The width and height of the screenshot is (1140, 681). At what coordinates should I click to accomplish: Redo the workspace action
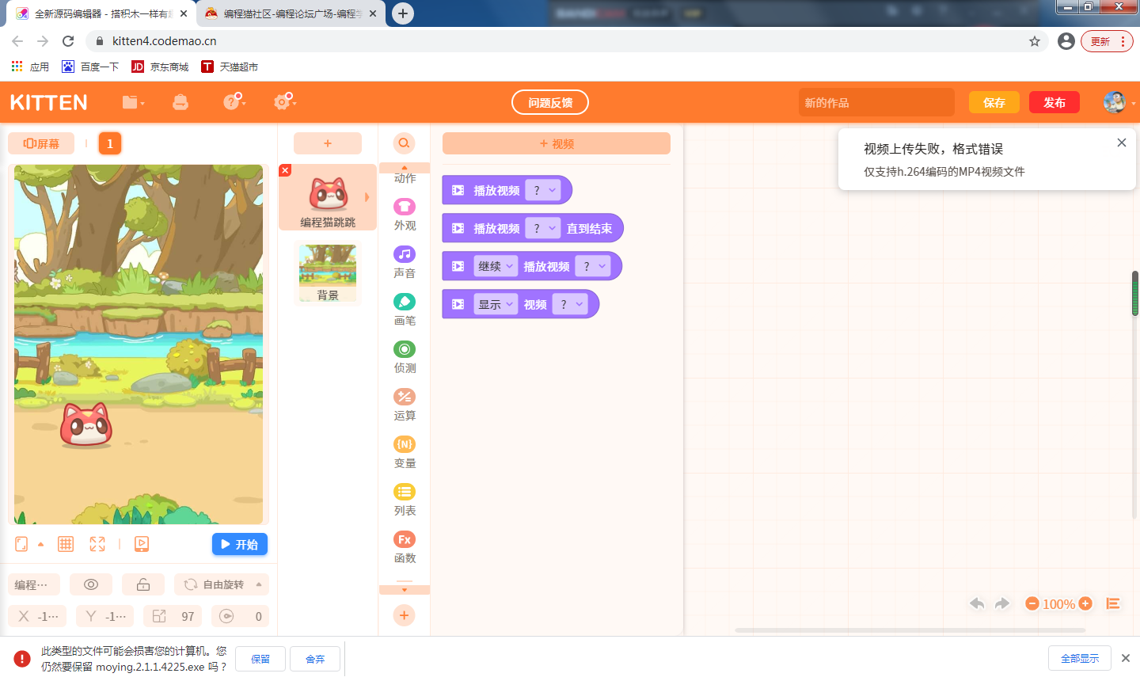(x=1002, y=603)
